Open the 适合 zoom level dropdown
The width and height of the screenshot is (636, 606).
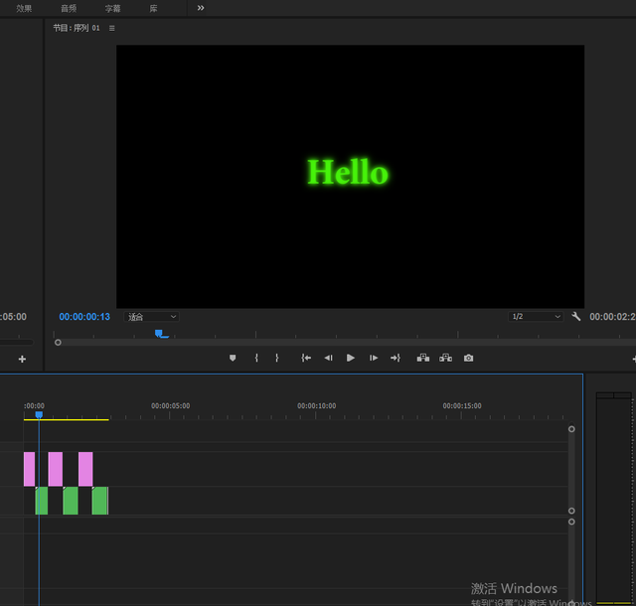pos(152,317)
